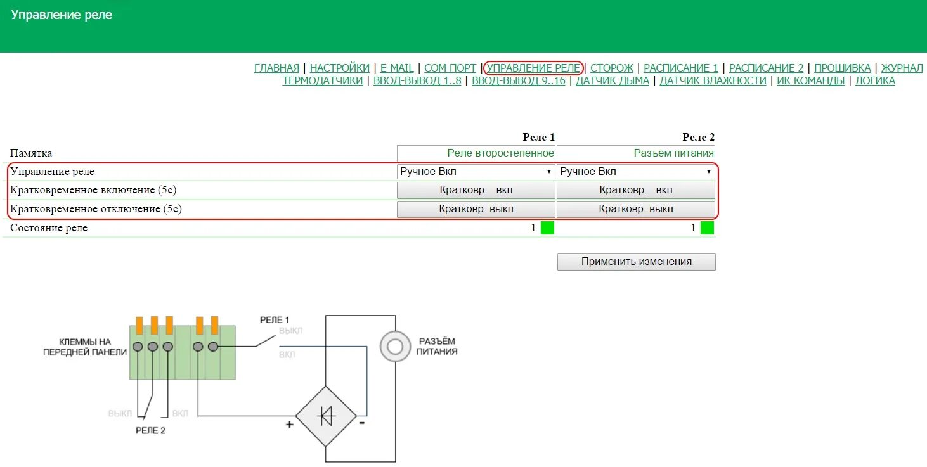Click Реле 1 'Кратковр. вкл' button
Viewport: 927px width, 467px height.
coord(476,190)
